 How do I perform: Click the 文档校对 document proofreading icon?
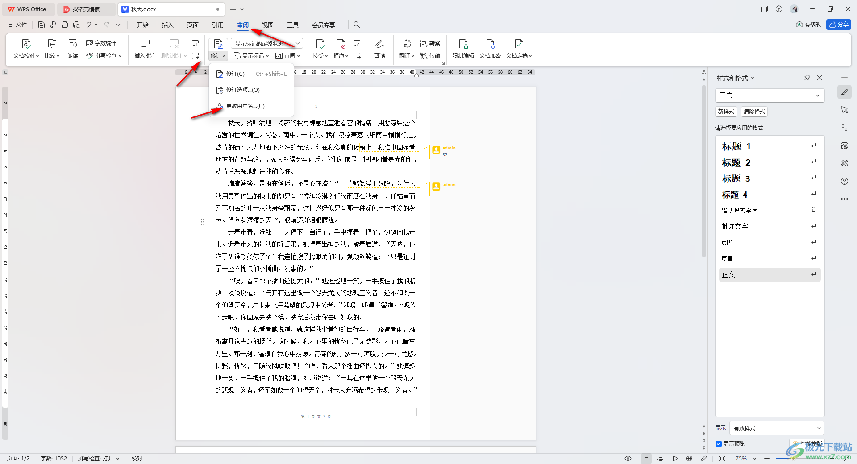[26, 44]
